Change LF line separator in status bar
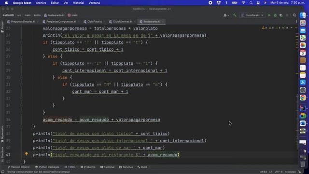Image resolution: width=309 pixels, height=174 pixels. [271, 172]
